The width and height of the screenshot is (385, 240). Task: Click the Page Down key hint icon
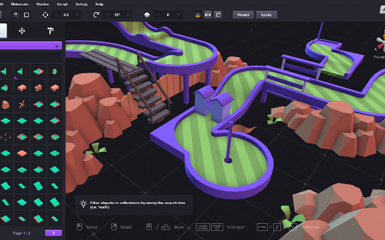pos(203,227)
